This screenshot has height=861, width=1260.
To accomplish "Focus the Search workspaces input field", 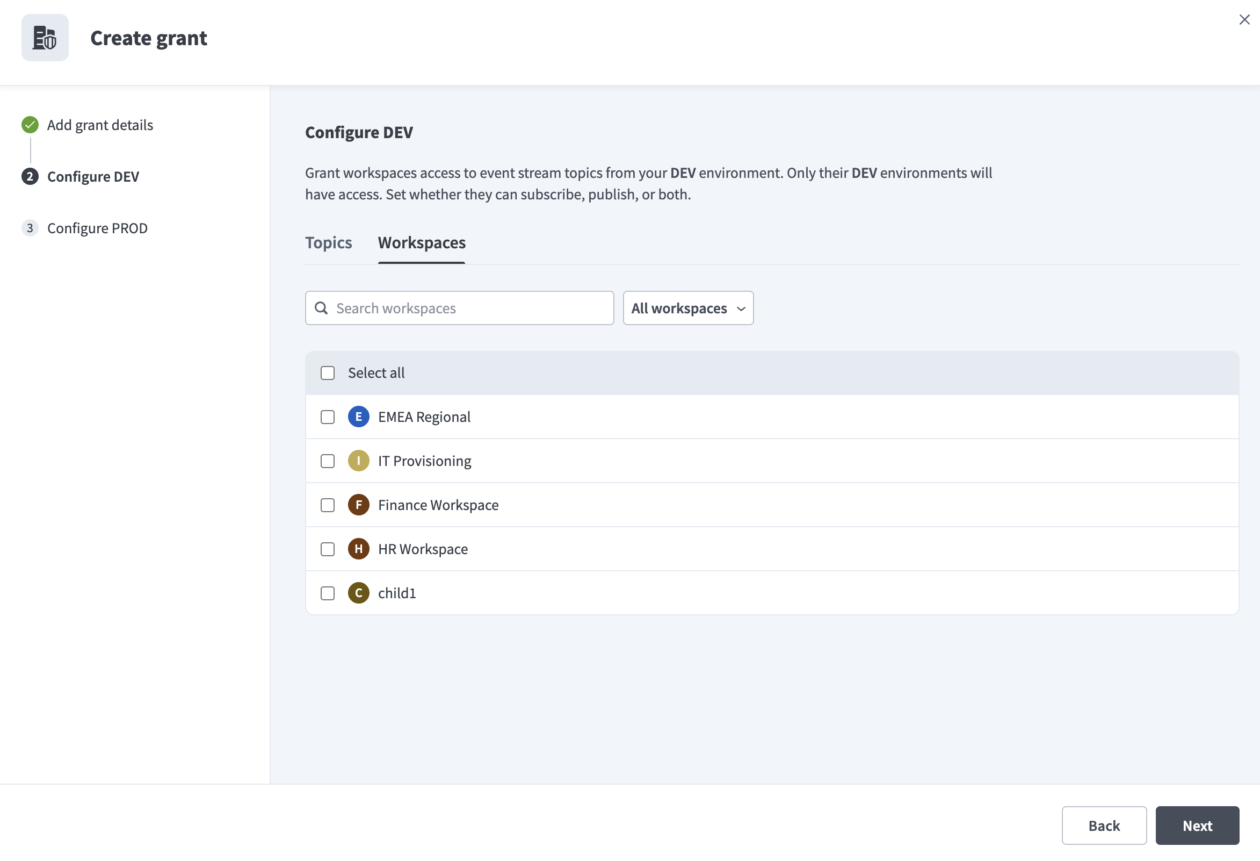I will click(460, 308).
